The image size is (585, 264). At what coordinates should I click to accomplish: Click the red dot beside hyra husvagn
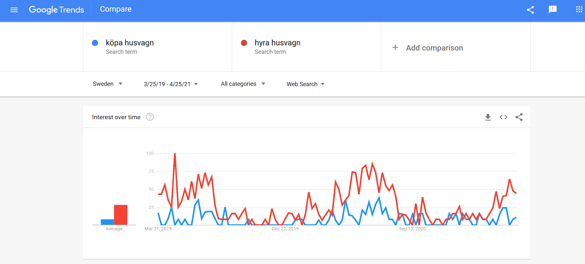(x=244, y=43)
